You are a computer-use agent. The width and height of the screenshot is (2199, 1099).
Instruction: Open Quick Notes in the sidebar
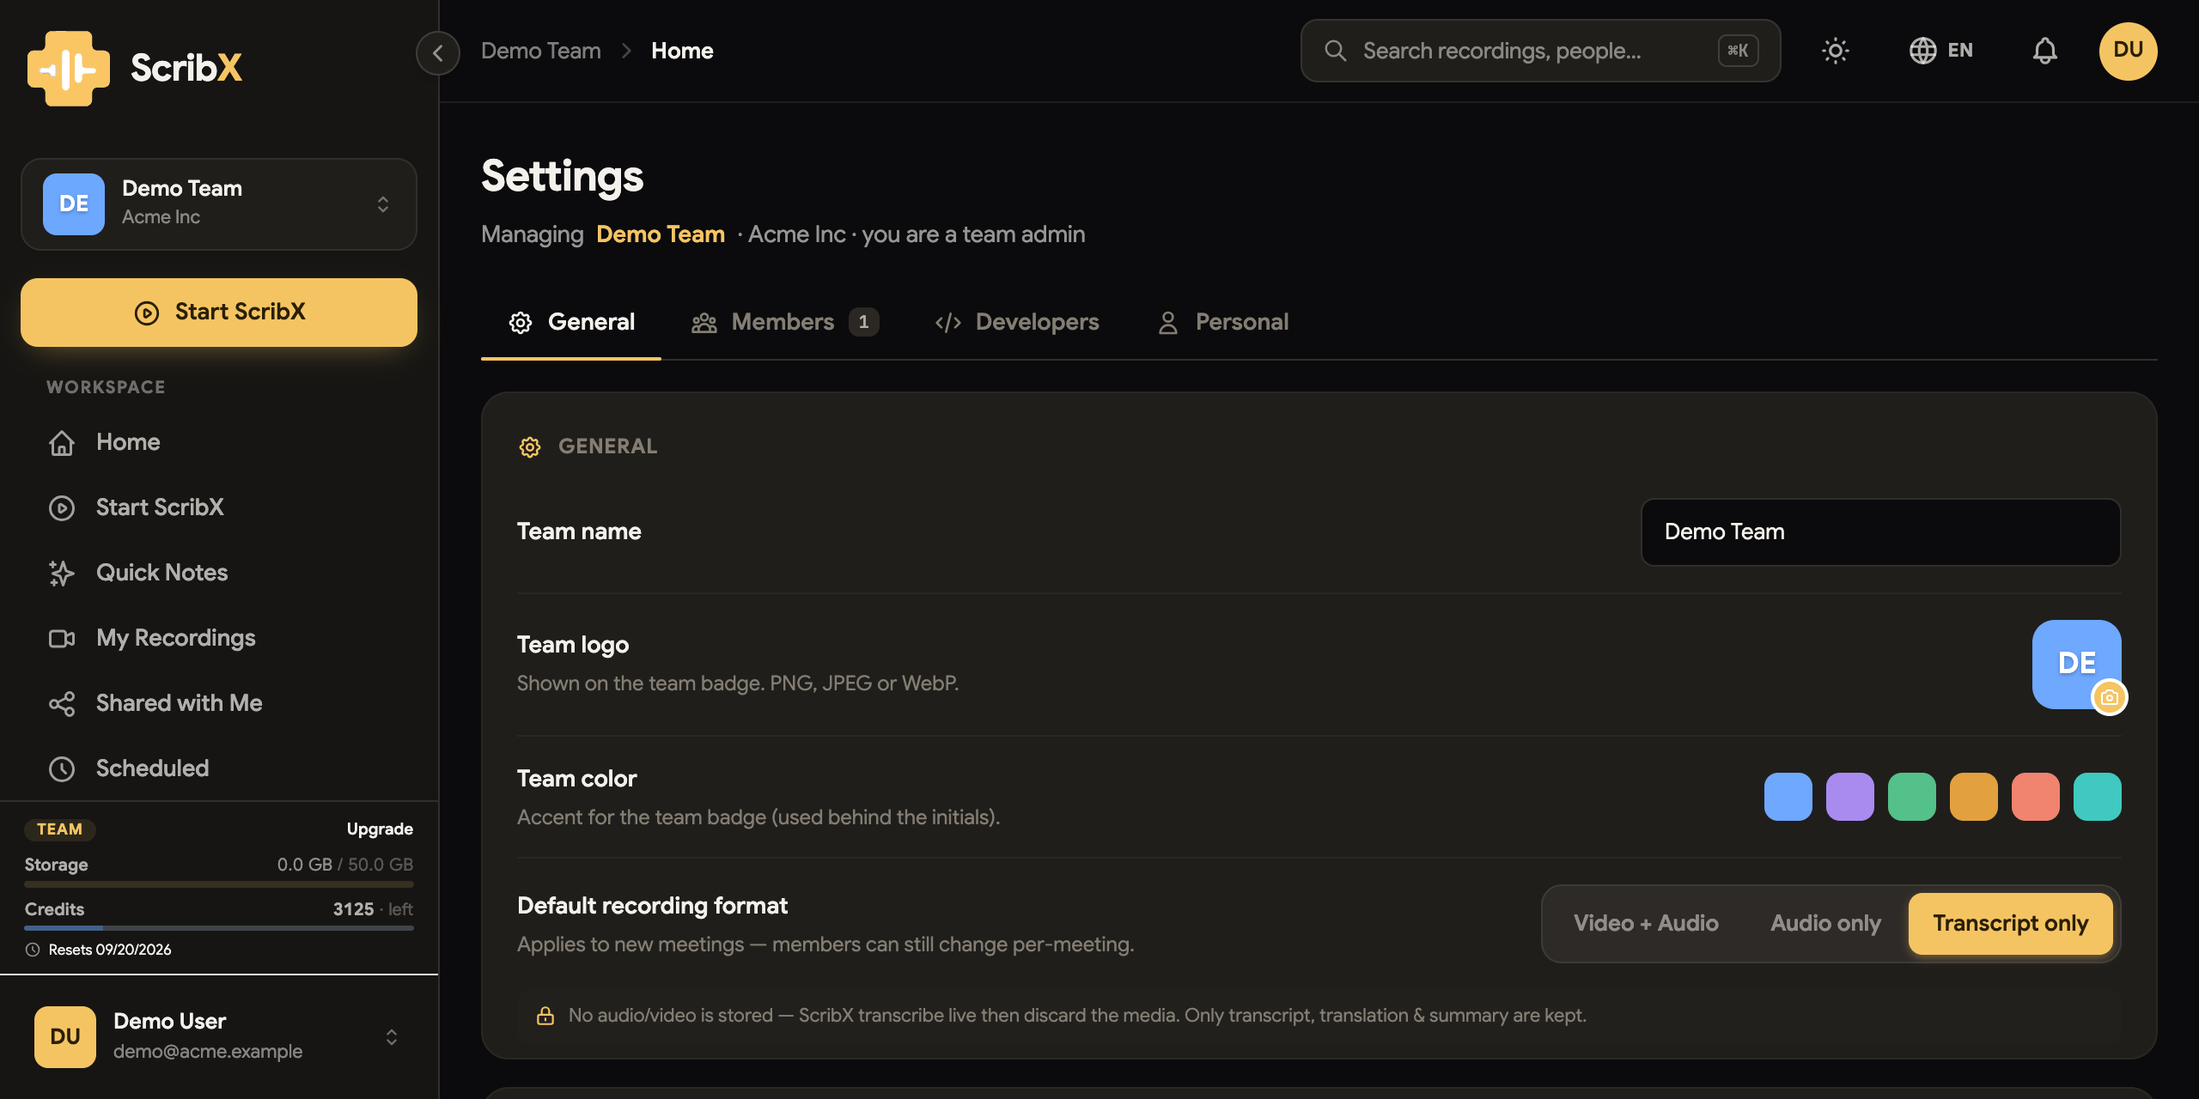click(219, 573)
